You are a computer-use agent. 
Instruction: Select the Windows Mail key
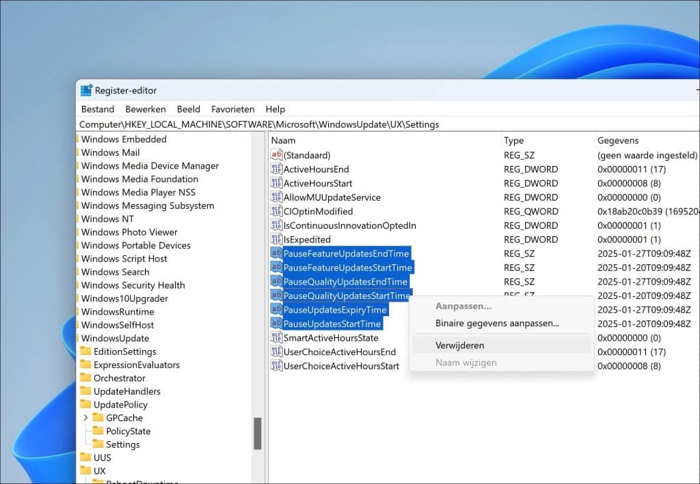110,152
